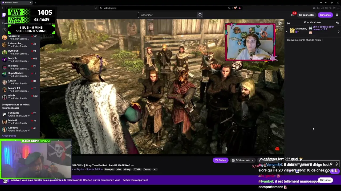
Task: Click Furiouz16 channel avatar
Action: pyautogui.click(x=5, y=114)
